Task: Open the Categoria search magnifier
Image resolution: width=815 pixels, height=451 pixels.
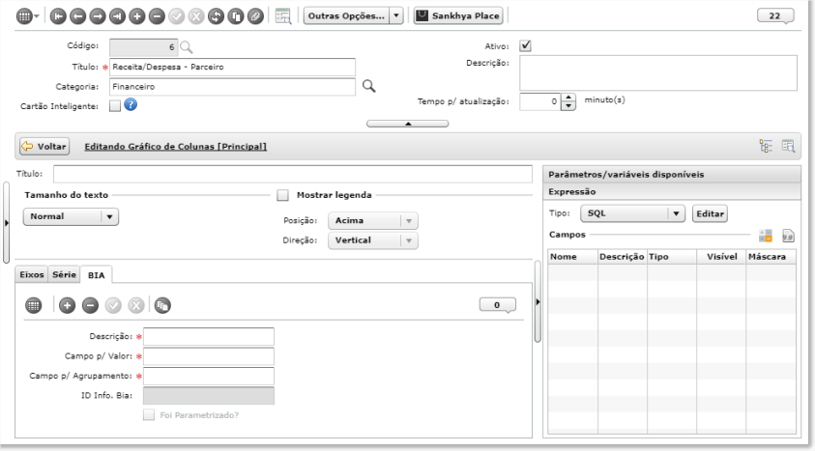Action: [x=368, y=86]
